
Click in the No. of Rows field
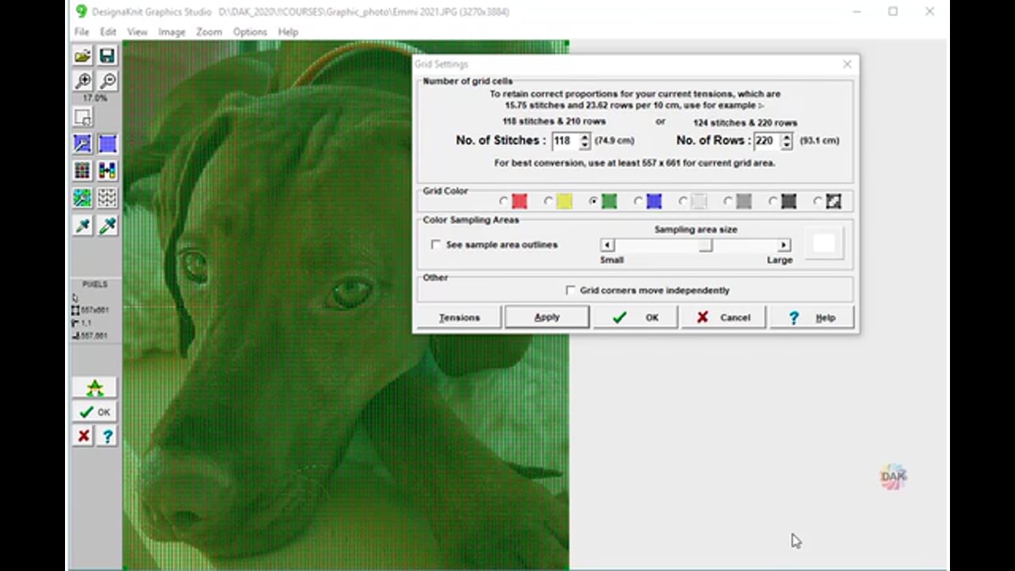(x=766, y=140)
